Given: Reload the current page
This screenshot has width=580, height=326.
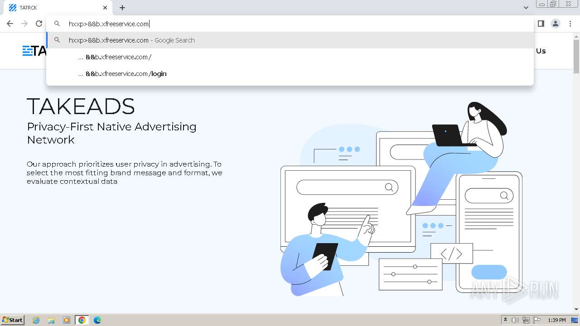Looking at the screenshot, I should pyautogui.click(x=39, y=24).
